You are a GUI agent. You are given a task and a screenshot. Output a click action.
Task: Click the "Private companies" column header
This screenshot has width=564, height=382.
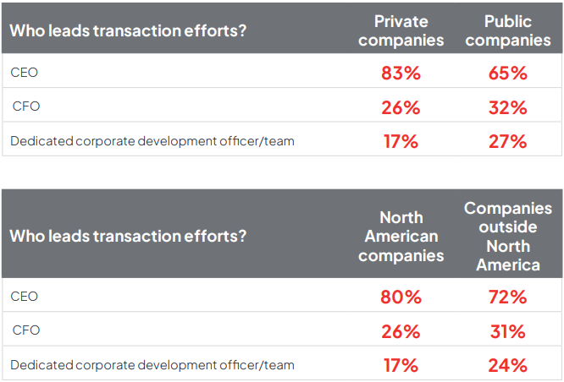pyautogui.click(x=401, y=30)
